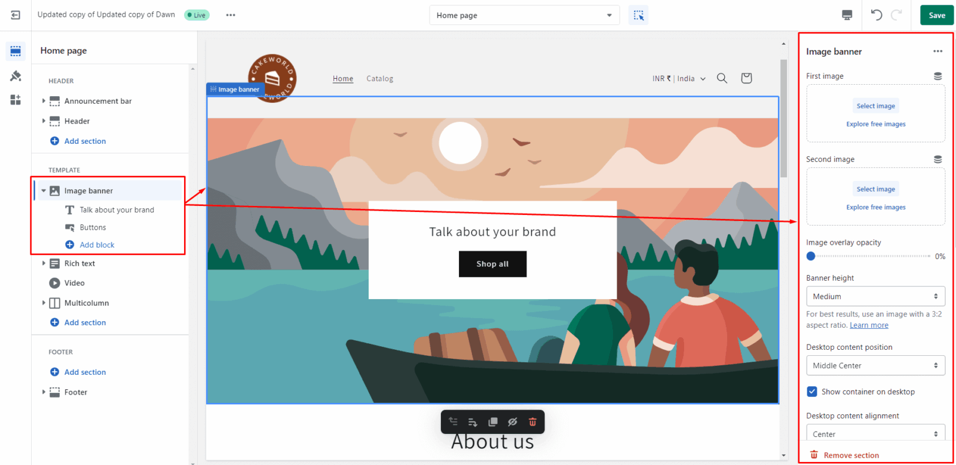Image resolution: width=956 pixels, height=465 pixels.
Task: Uncheck Show container on desktop
Action: (x=812, y=392)
